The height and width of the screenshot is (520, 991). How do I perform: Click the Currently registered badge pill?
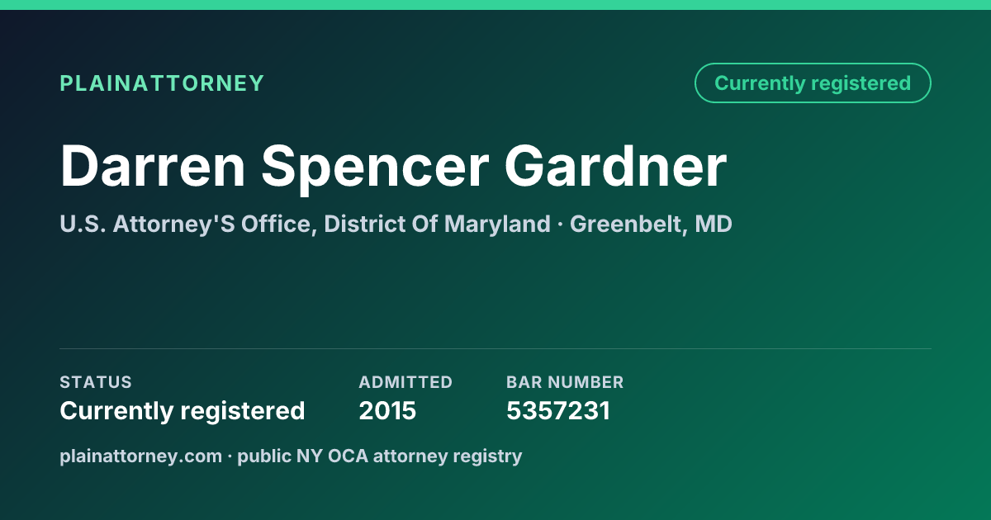click(813, 83)
